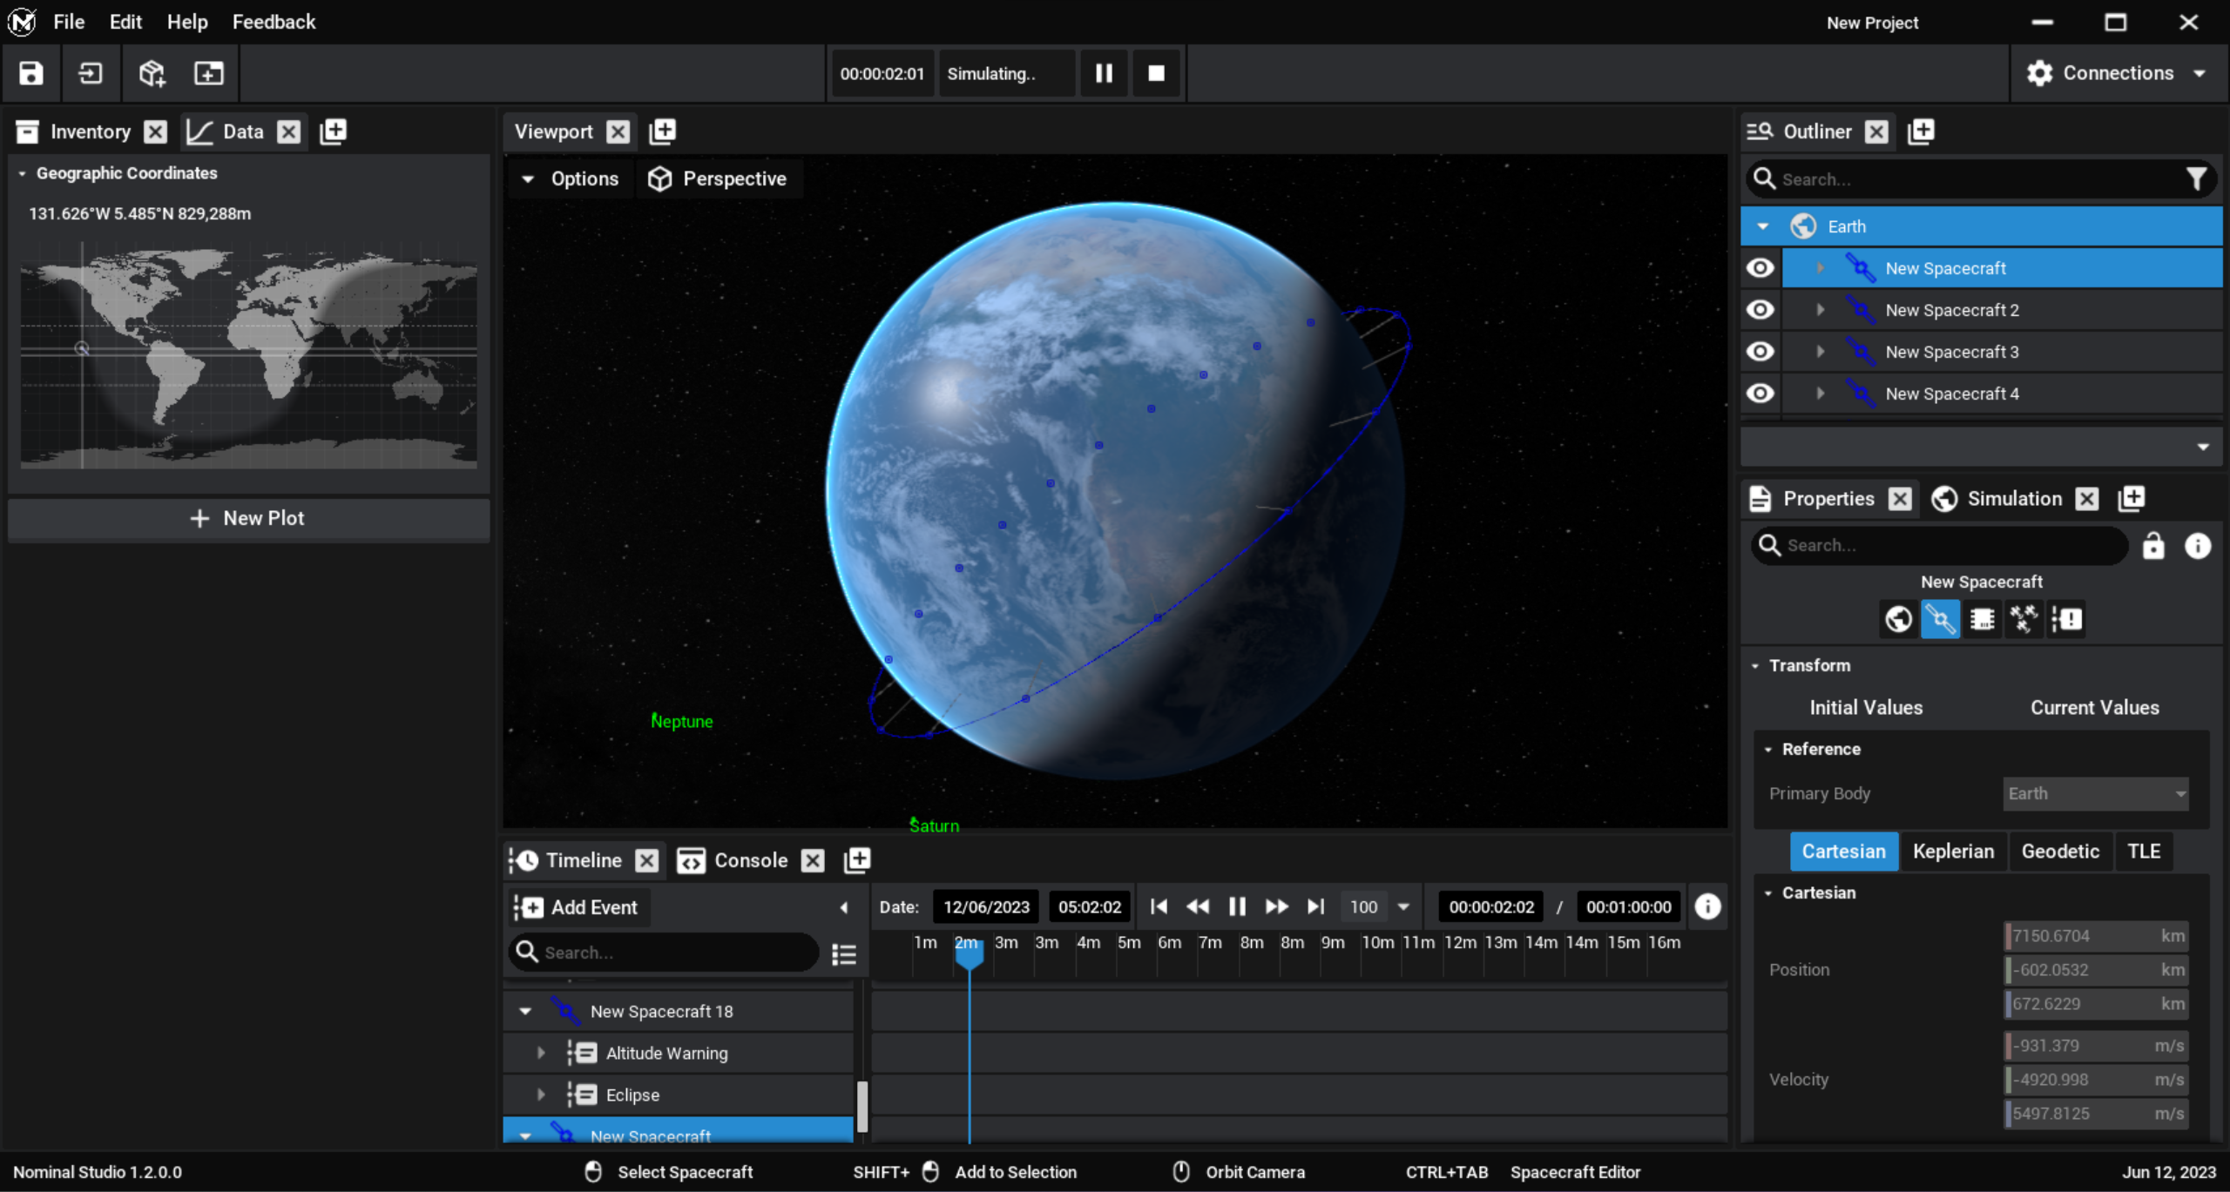
Task: Expand New Spacecraft 2 in Outliner
Action: (x=1820, y=310)
